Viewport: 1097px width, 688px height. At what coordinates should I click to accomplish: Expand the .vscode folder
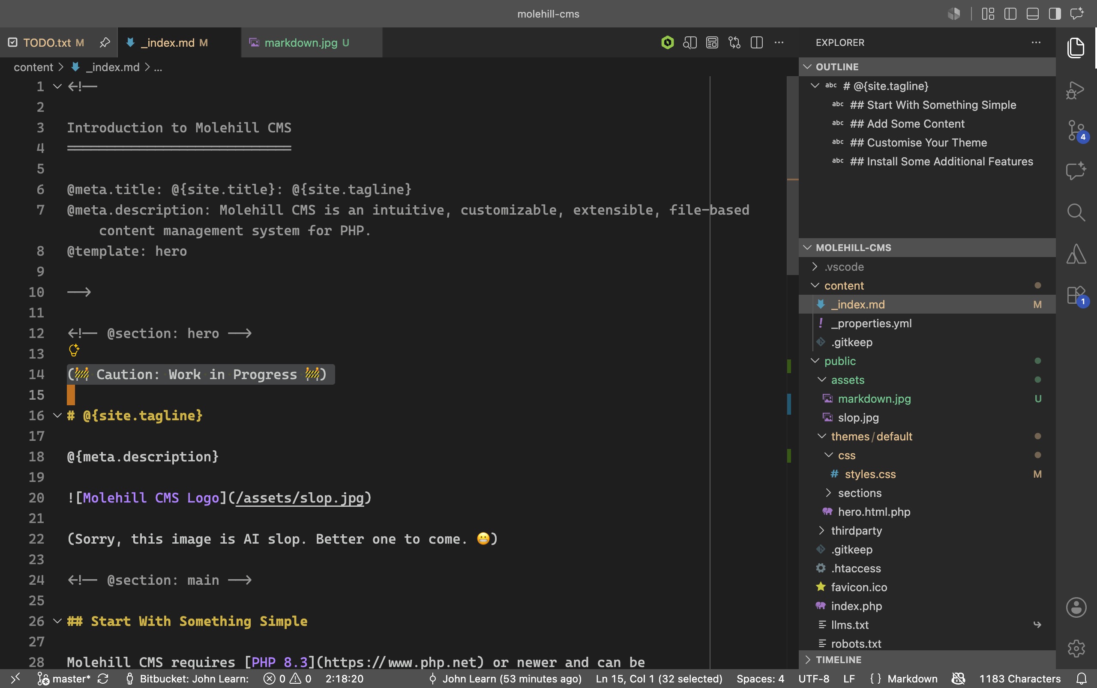(815, 266)
